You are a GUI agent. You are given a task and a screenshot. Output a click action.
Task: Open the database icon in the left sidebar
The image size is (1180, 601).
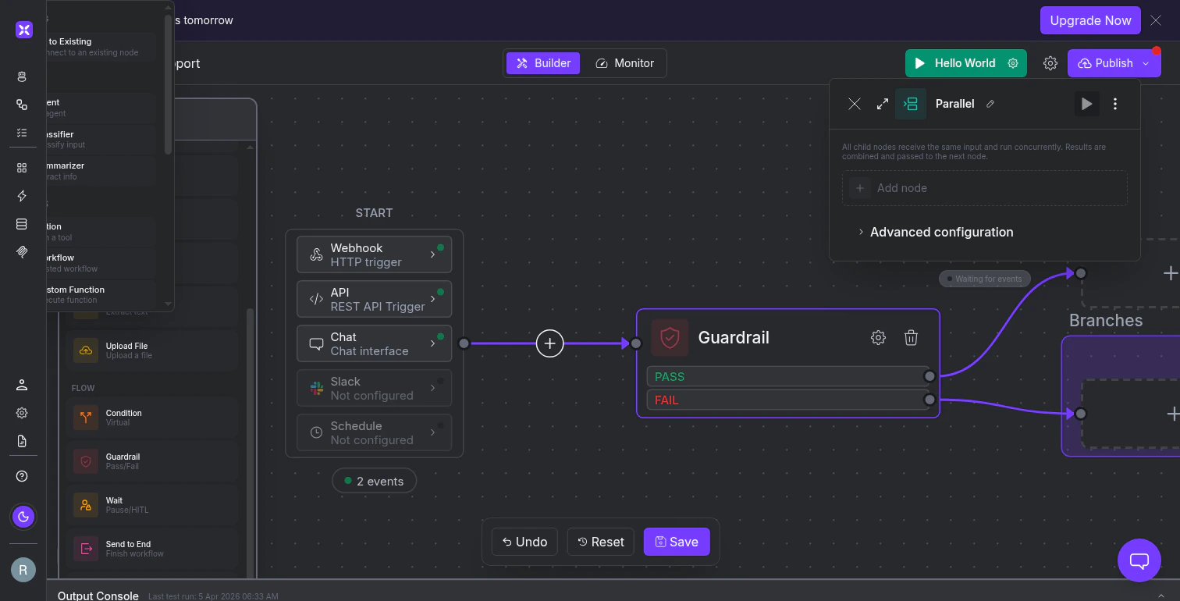pos(22,225)
